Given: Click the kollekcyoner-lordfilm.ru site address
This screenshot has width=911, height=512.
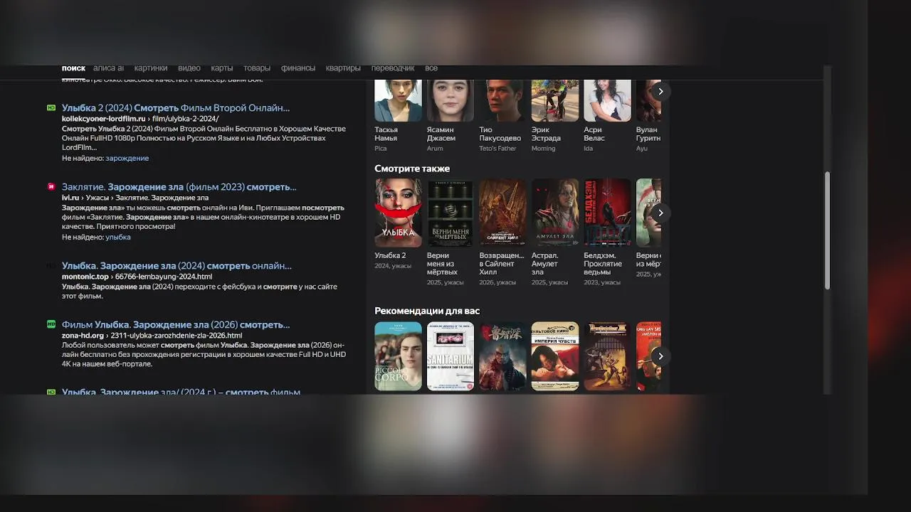Looking at the screenshot, I should click(104, 119).
